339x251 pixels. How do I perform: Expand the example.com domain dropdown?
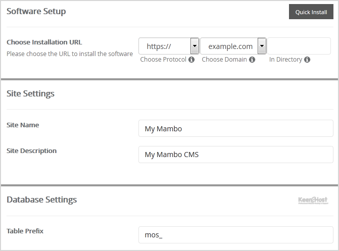(233, 46)
